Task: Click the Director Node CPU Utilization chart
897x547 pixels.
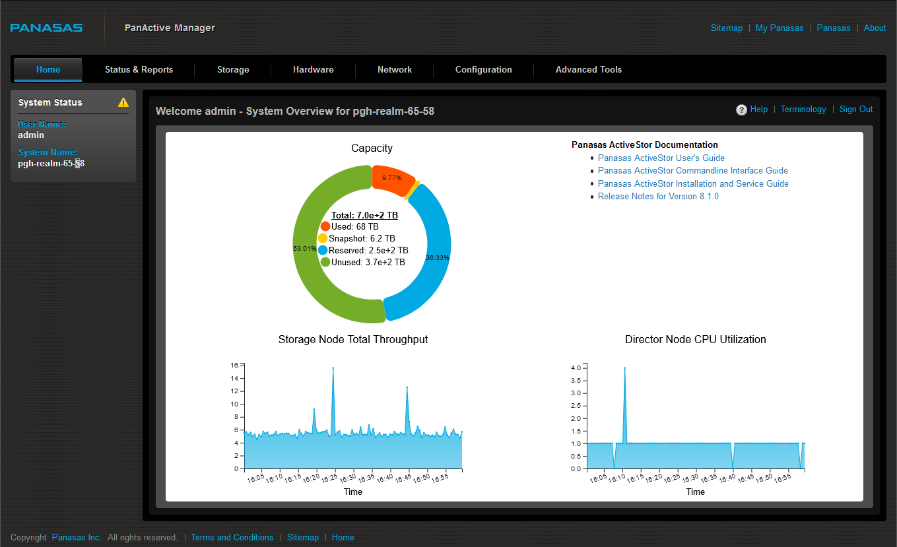Action: (x=695, y=416)
